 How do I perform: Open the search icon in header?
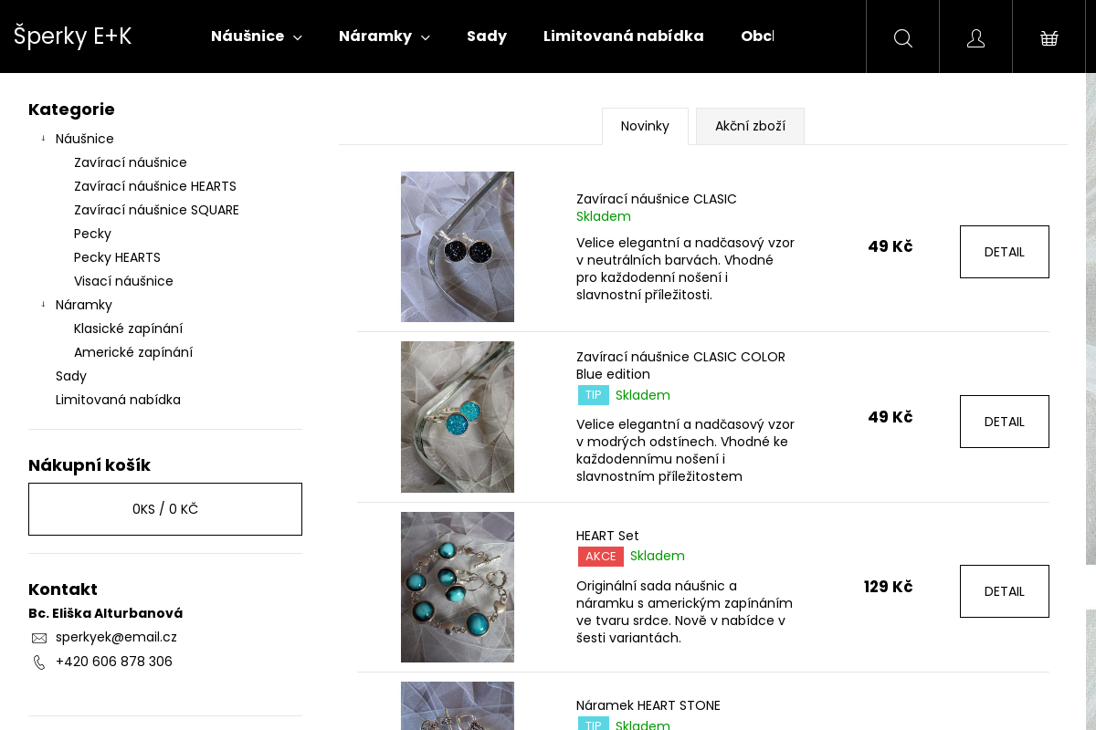pos(902,37)
